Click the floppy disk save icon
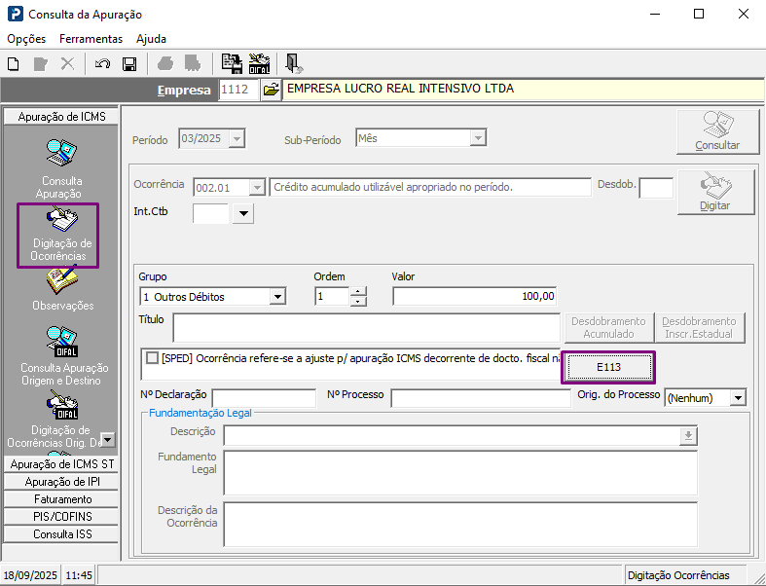 (x=129, y=64)
